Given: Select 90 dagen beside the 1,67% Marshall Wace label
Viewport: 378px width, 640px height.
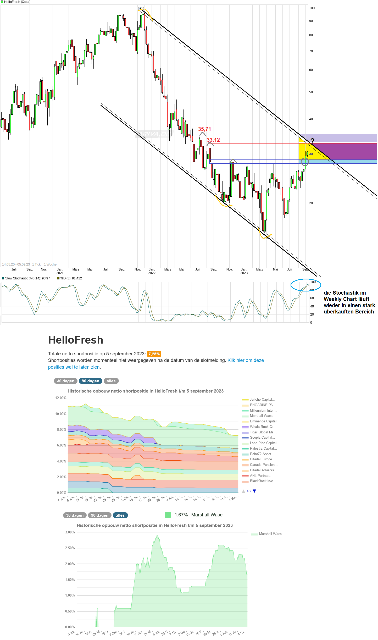Looking at the screenshot, I should click(100, 515).
